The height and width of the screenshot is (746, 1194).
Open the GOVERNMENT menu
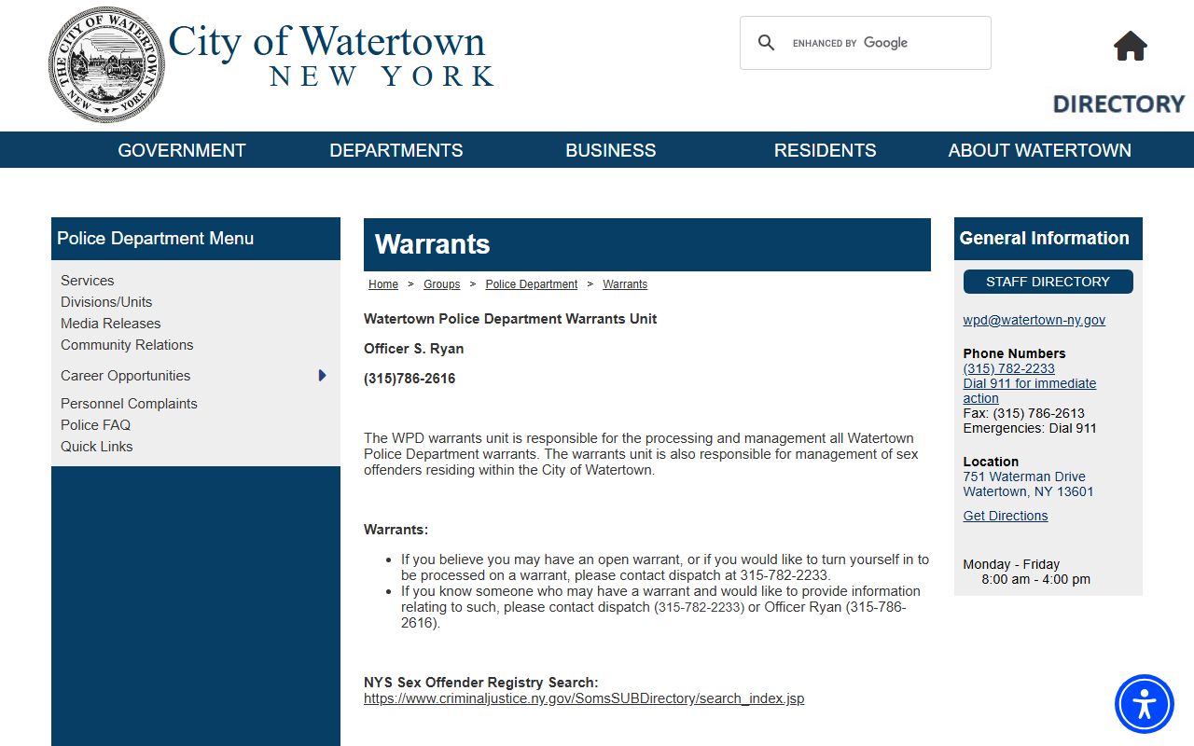click(x=182, y=150)
